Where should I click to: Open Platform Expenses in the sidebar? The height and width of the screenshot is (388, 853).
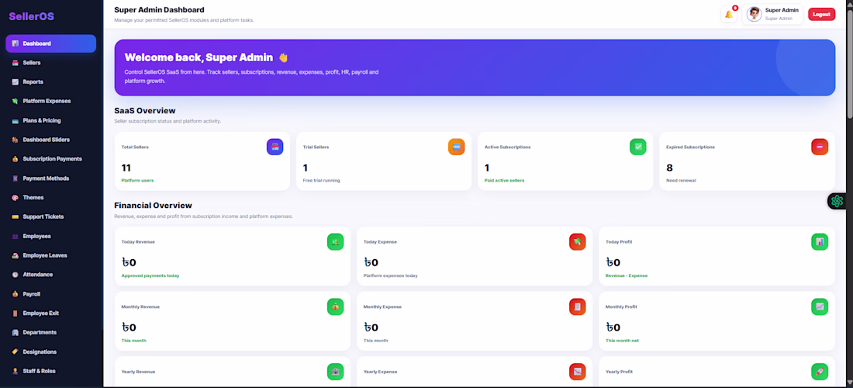[51, 101]
